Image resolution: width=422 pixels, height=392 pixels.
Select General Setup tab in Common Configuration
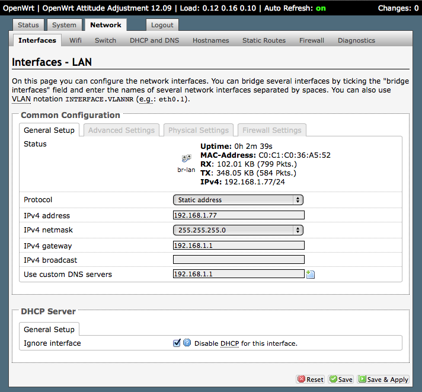click(x=49, y=130)
